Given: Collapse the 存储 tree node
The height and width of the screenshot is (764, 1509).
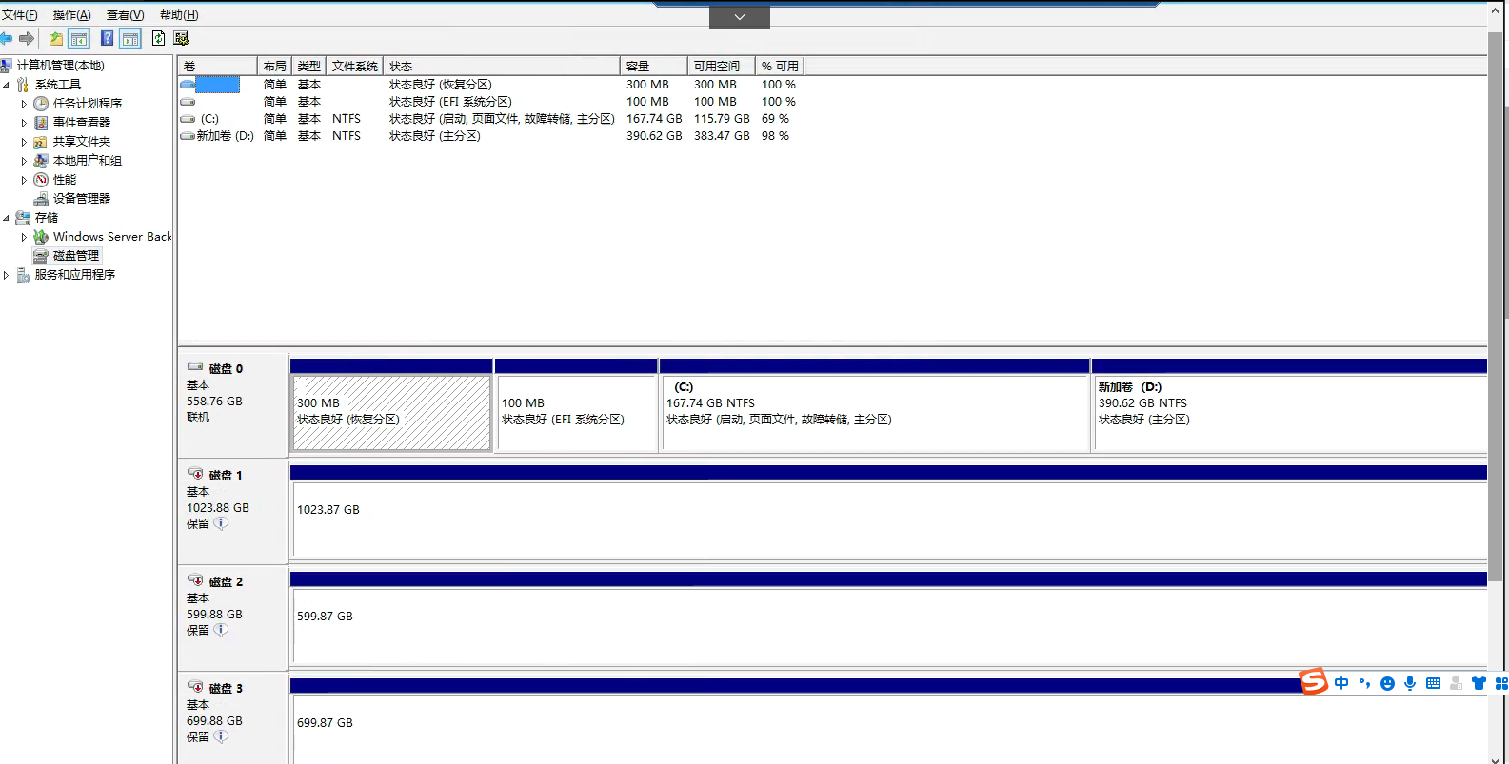Looking at the screenshot, I should (7, 218).
